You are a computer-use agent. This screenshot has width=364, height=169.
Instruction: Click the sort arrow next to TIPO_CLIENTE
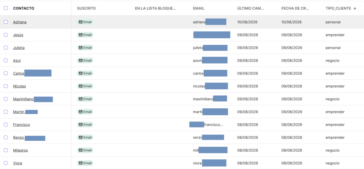355,9
